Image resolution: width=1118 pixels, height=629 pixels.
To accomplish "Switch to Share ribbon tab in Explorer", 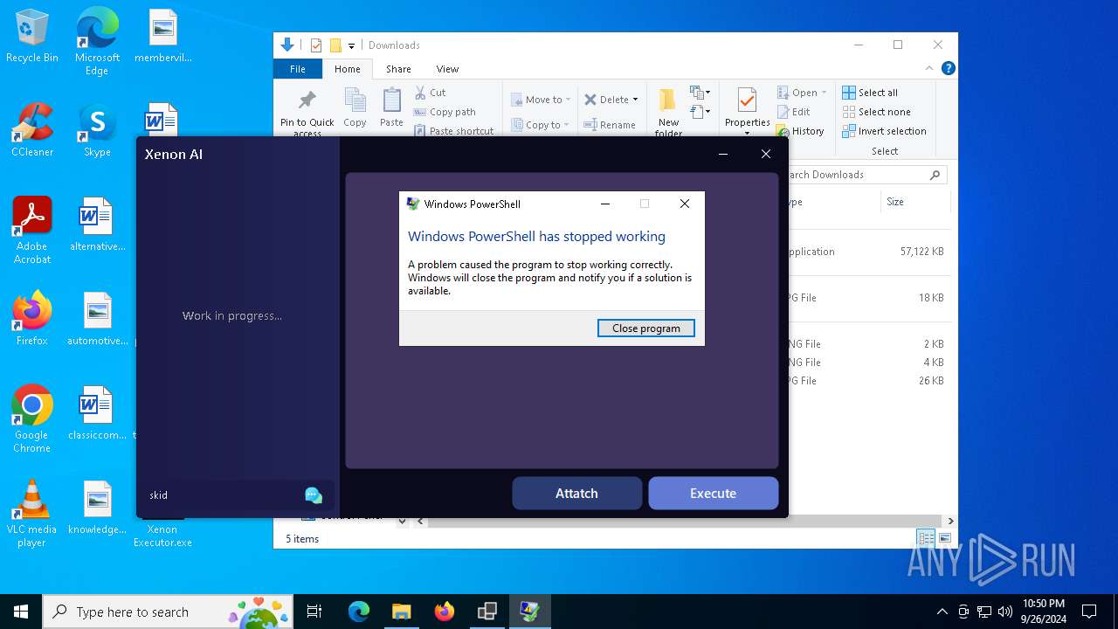I will coord(398,69).
